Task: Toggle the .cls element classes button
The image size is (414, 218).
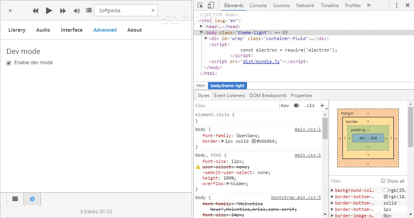Action: point(309,105)
